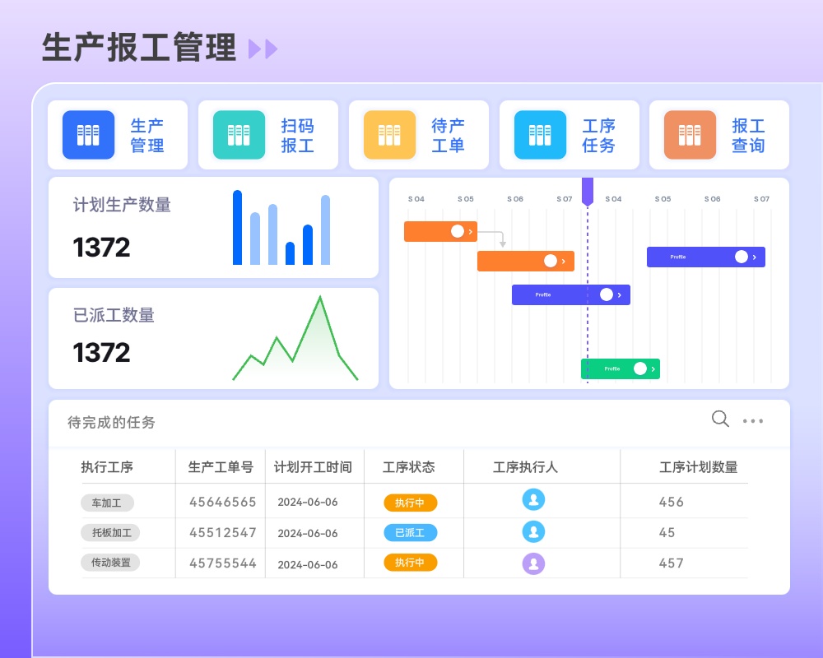
Task: Click the 执行中 status badge for 车加工
Action: click(x=410, y=502)
